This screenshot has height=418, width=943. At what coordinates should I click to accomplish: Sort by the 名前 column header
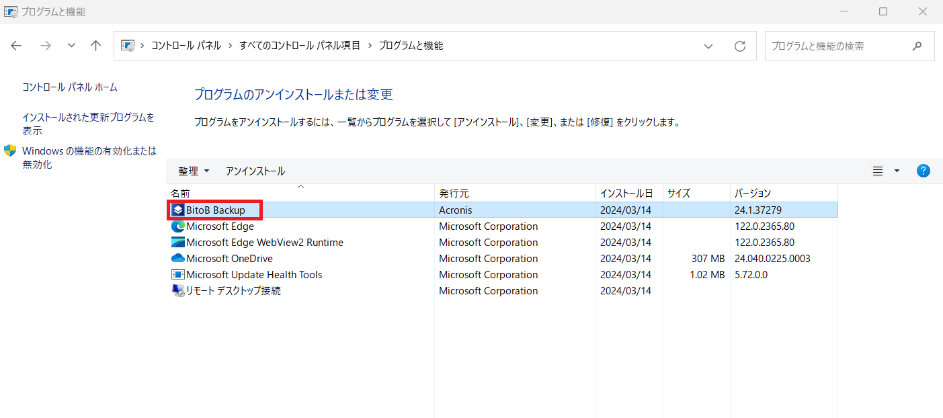(x=300, y=194)
